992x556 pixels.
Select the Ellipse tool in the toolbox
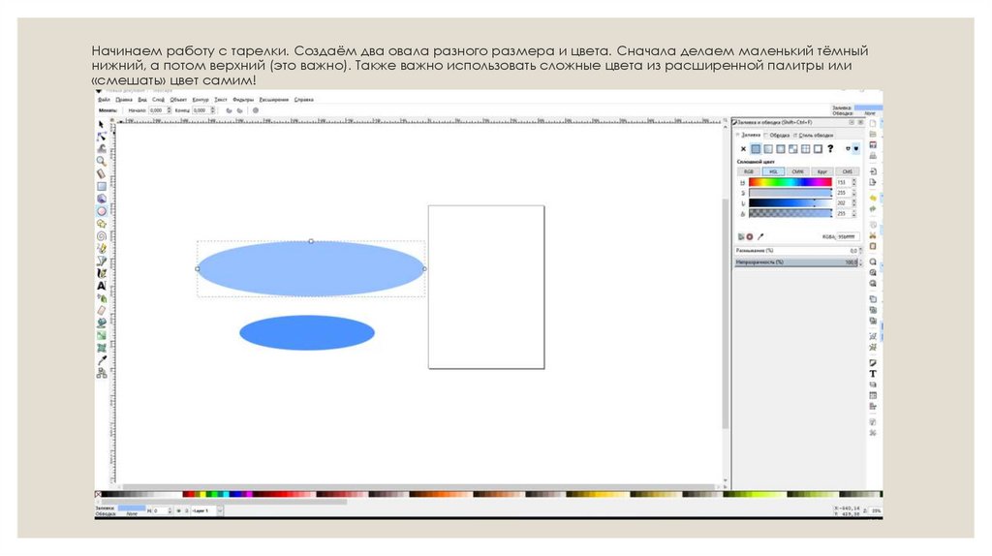coord(101,210)
